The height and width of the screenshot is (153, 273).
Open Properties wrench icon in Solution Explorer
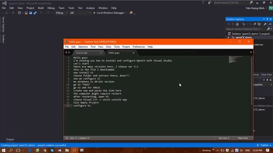[x=265, y=24]
